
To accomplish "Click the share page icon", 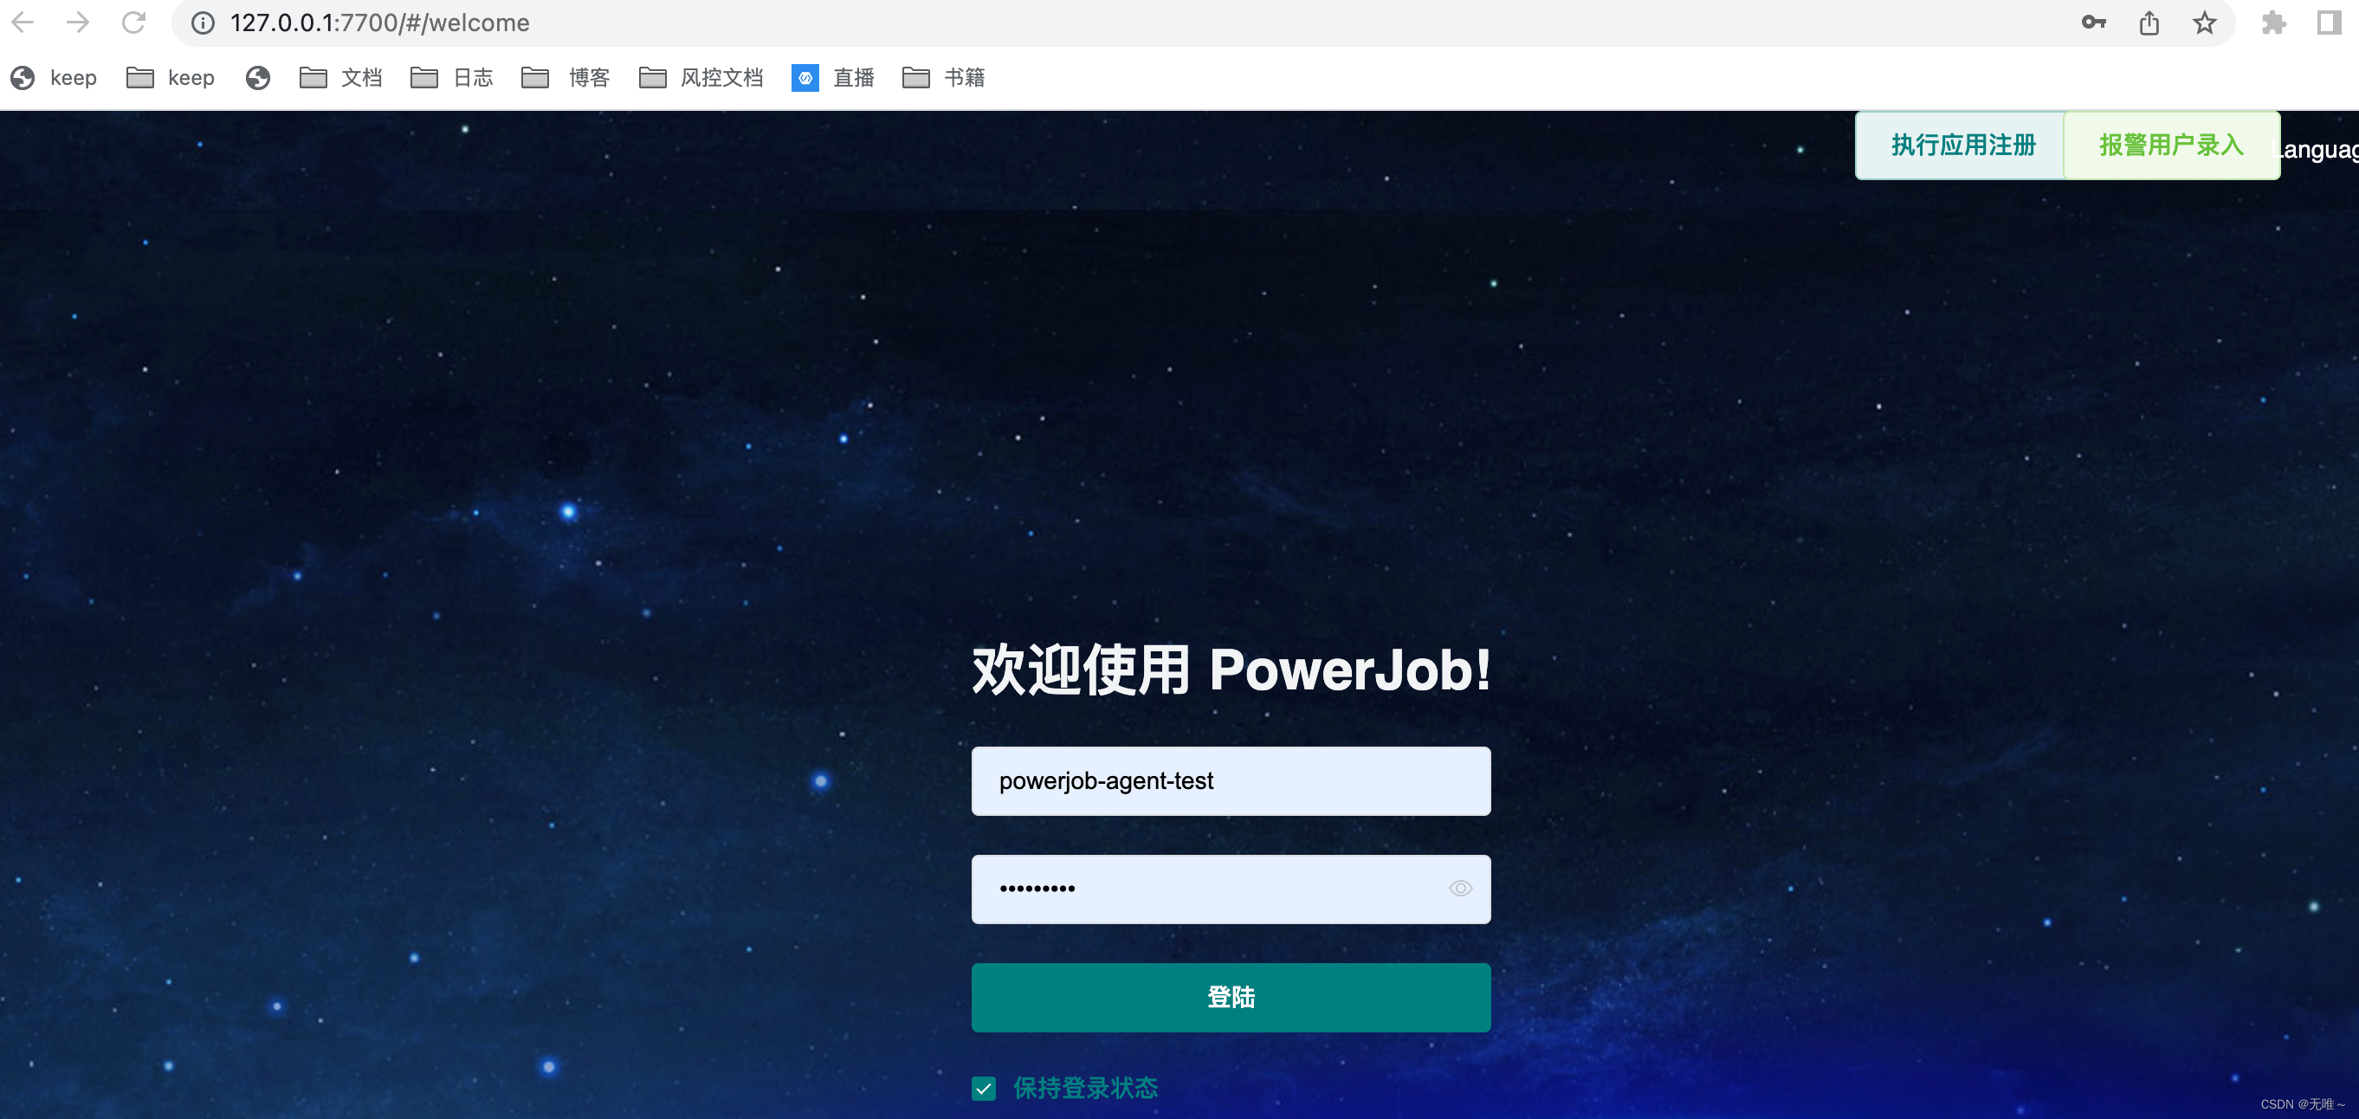I will 2149,22.
